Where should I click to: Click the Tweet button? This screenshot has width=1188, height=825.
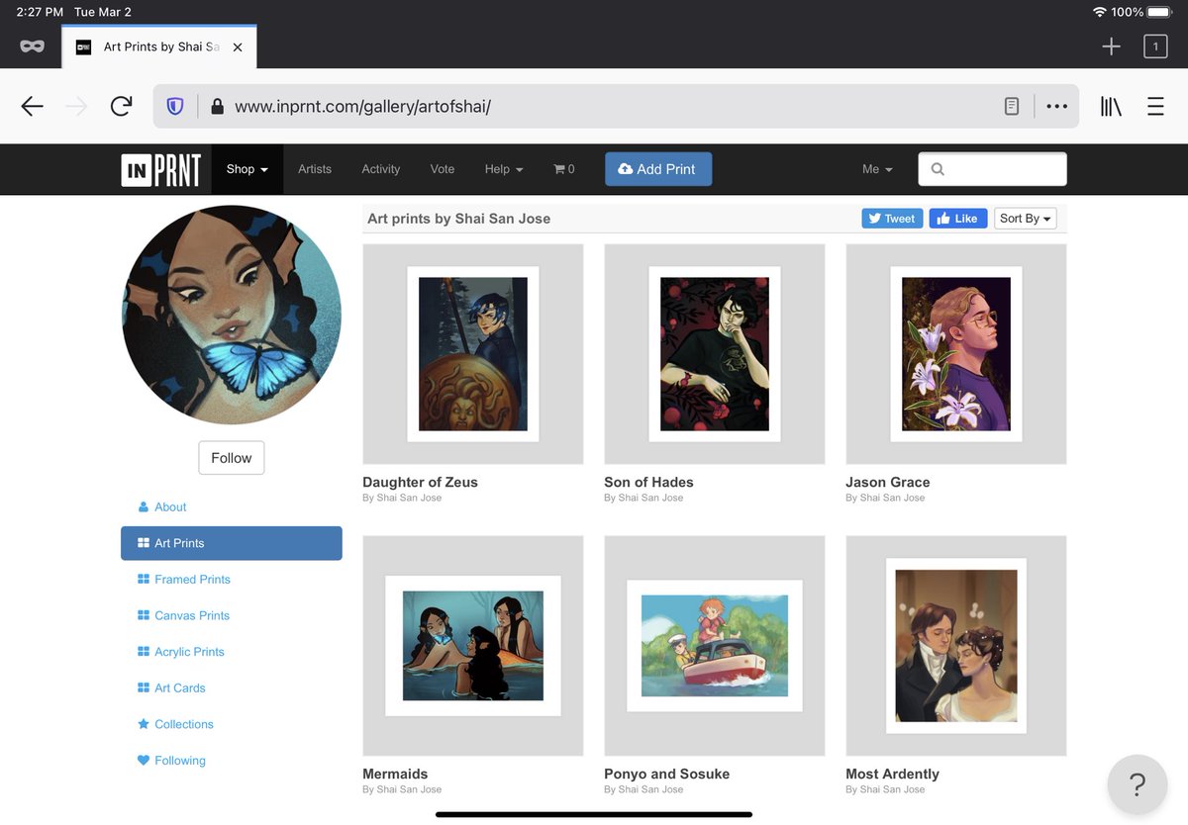point(892,219)
